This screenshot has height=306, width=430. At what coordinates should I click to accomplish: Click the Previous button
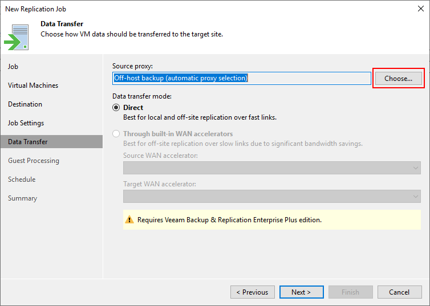[253, 292]
